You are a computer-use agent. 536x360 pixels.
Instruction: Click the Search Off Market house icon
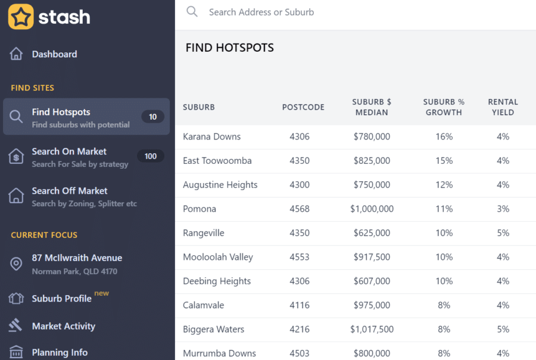pos(16,196)
